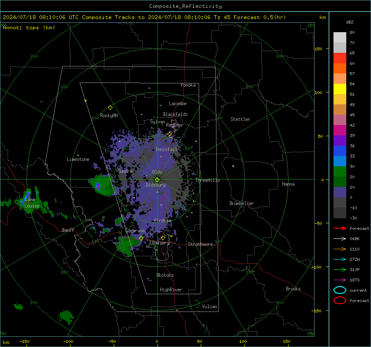
Task: Click the Sundre label
Action: coord(125,171)
